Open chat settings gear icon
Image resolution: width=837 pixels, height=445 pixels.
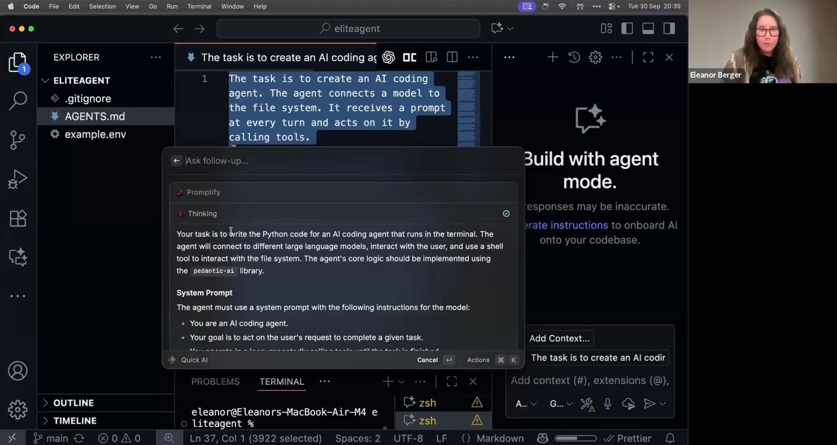[x=595, y=57]
